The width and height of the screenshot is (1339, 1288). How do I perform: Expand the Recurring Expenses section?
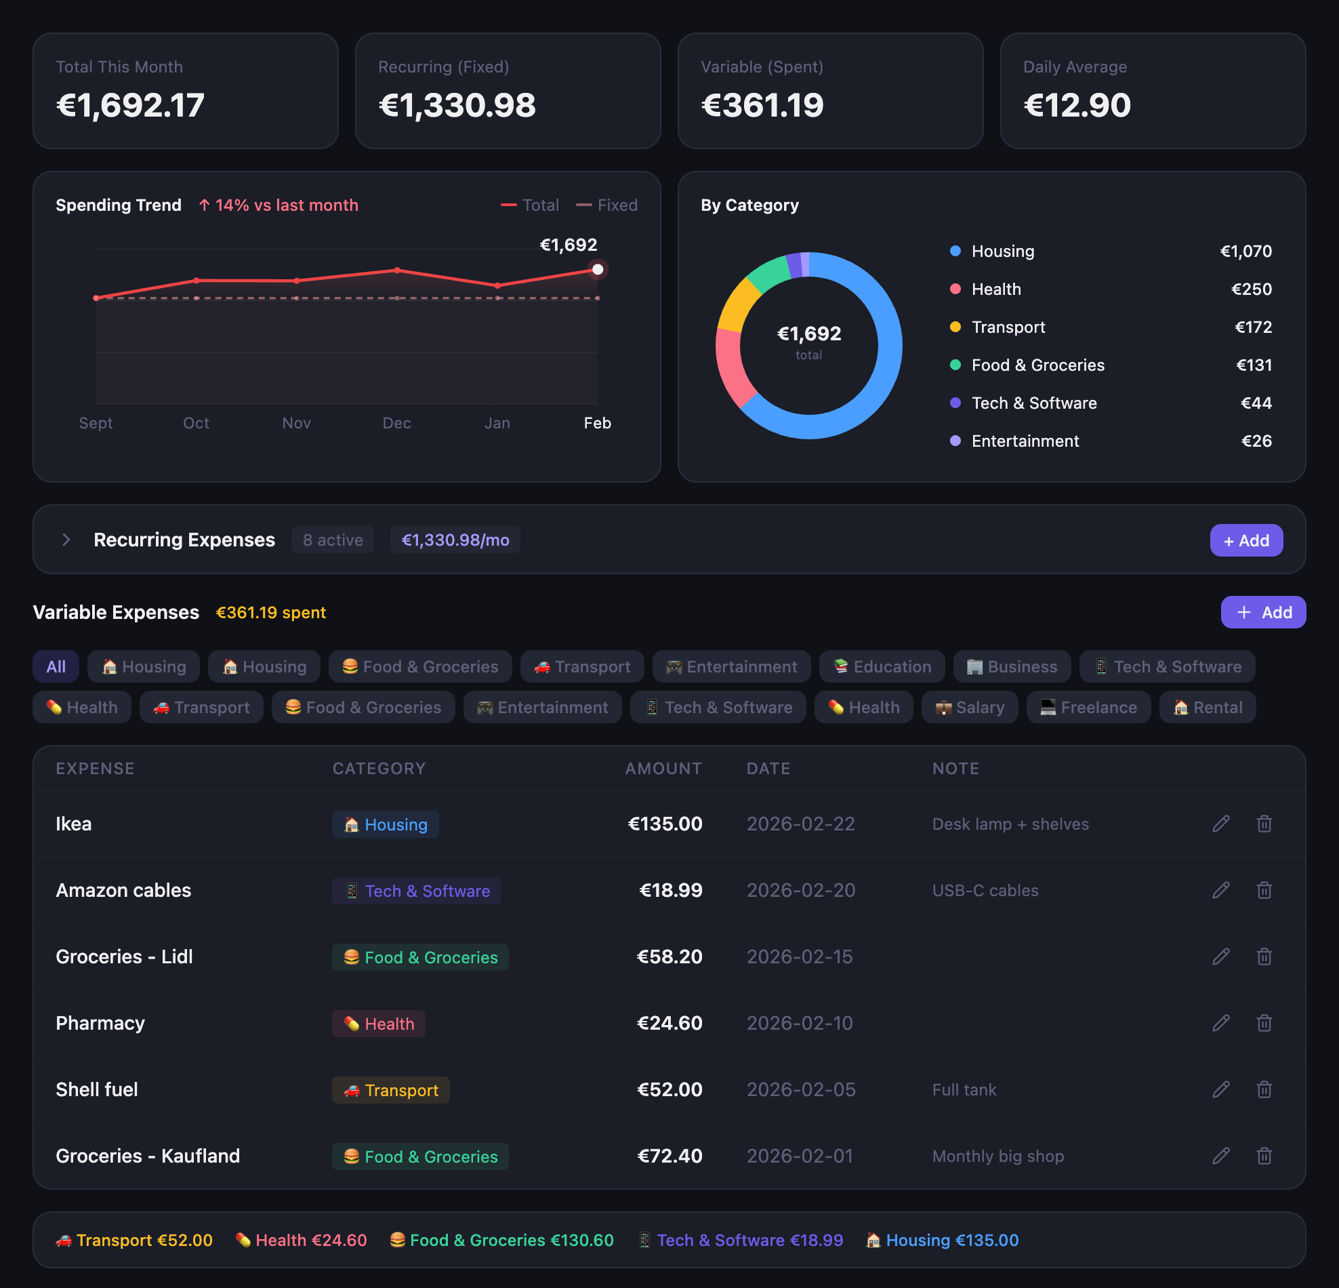tap(66, 539)
